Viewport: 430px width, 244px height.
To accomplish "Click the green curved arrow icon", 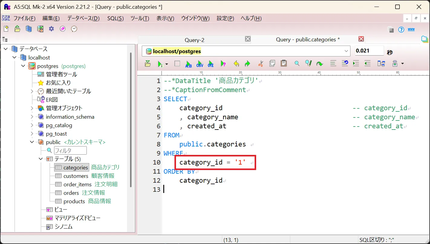I will (x=320, y=64).
